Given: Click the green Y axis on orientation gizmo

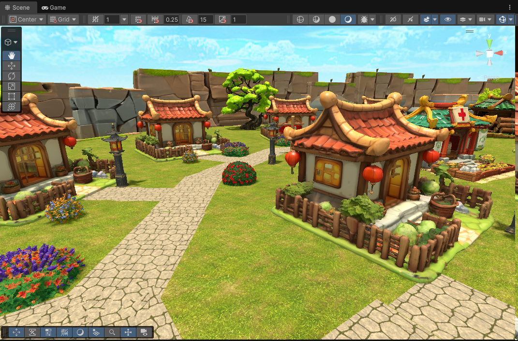Looking at the screenshot, I should pos(489,43).
